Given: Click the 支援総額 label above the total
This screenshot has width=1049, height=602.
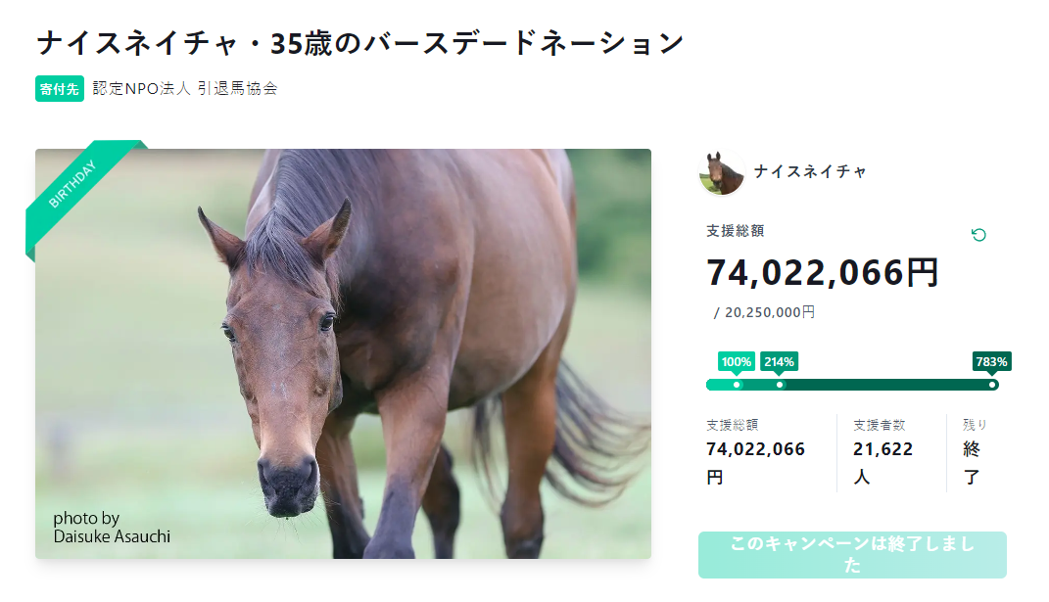Looking at the screenshot, I should (x=736, y=232).
